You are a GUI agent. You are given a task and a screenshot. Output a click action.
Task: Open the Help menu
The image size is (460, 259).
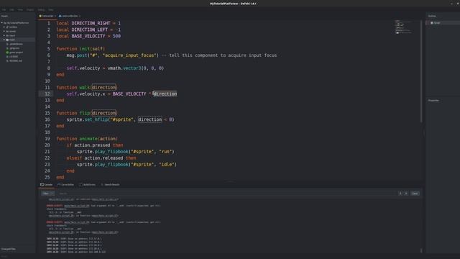(x=51, y=9)
